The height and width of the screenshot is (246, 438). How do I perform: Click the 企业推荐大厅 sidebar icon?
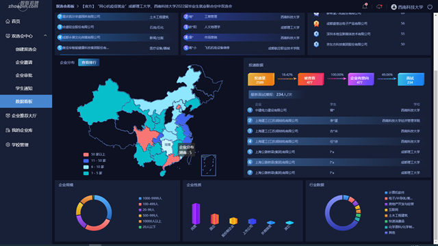pos(8,115)
